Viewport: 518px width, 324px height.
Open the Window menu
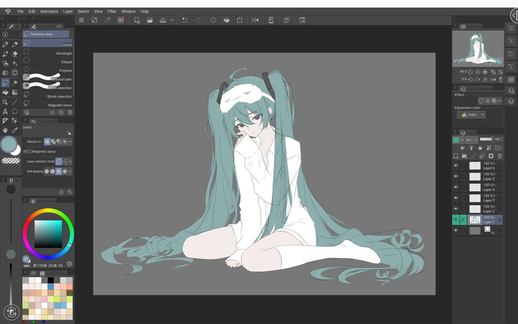pos(128,11)
